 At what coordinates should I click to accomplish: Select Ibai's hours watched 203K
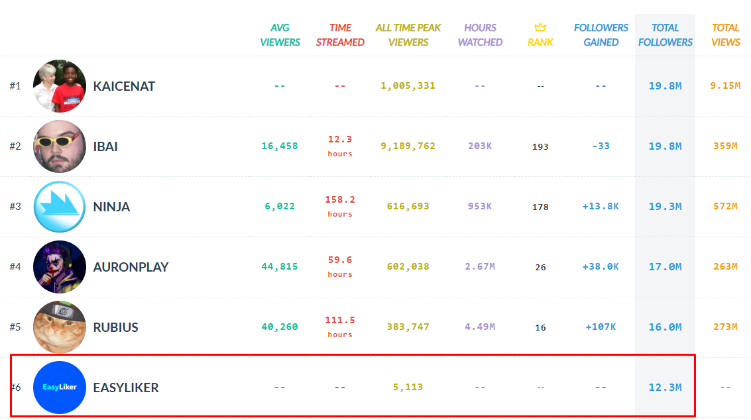pos(480,146)
